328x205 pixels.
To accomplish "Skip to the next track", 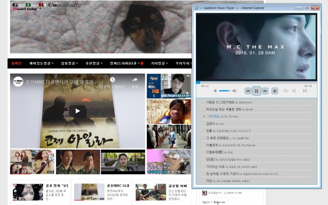I will tap(265, 91).
